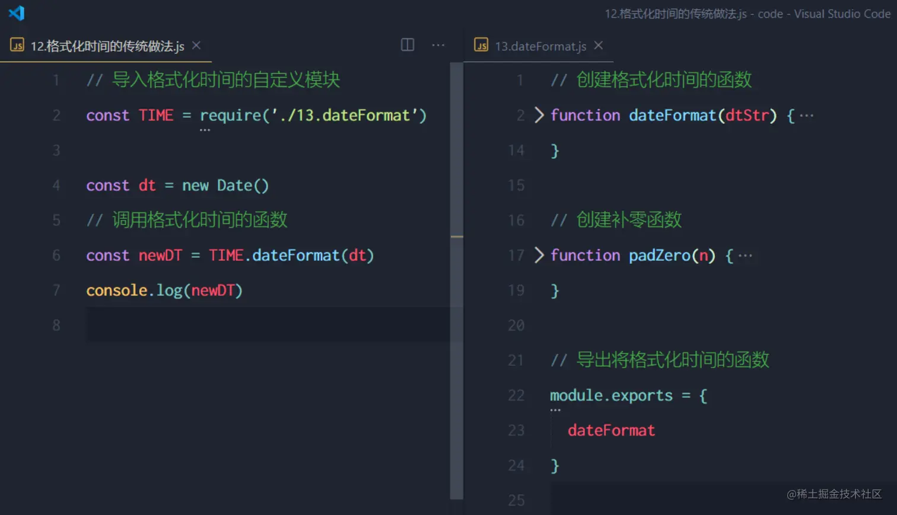
Task: Close the 12.格式化时间的传统做法.js tab
Action: tap(196, 45)
